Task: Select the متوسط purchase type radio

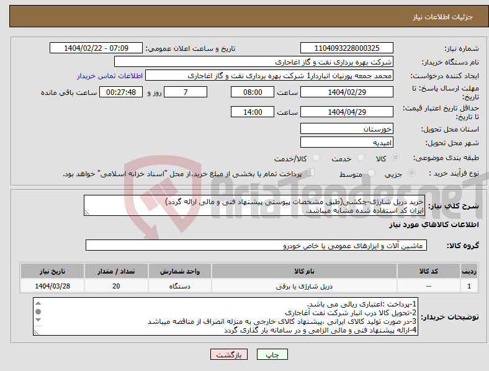Action: (371, 172)
